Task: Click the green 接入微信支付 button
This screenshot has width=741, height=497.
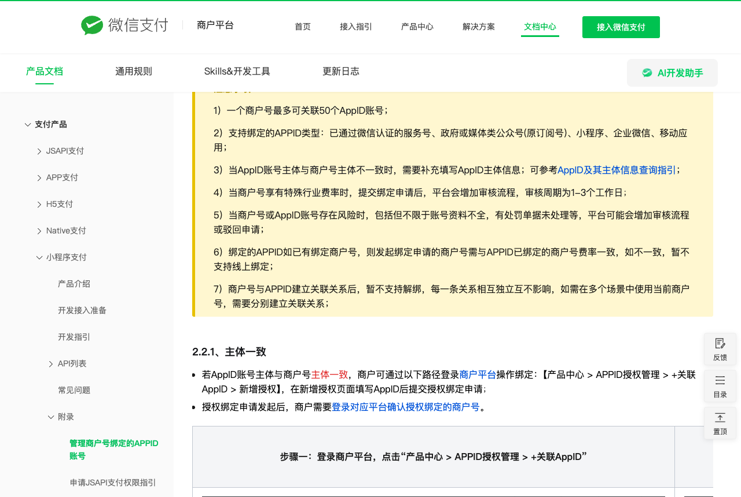Action: [x=621, y=27]
